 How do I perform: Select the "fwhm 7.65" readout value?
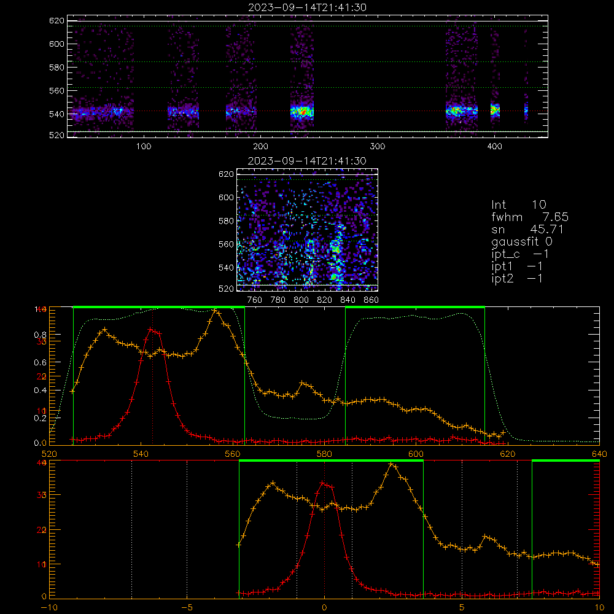click(530, 217)
